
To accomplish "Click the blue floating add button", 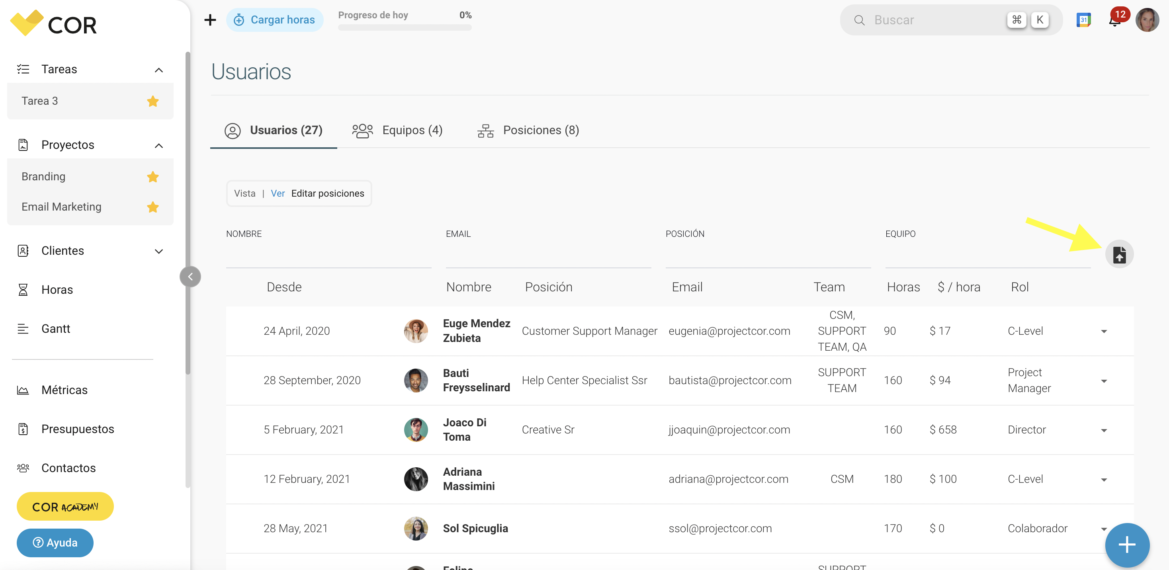I will [1127, 545].
